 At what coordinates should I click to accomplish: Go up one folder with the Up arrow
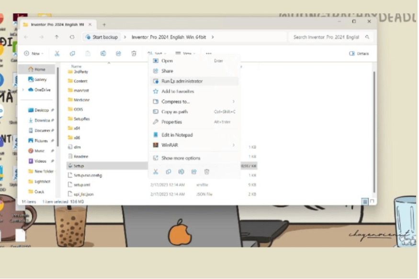[57, 37]
